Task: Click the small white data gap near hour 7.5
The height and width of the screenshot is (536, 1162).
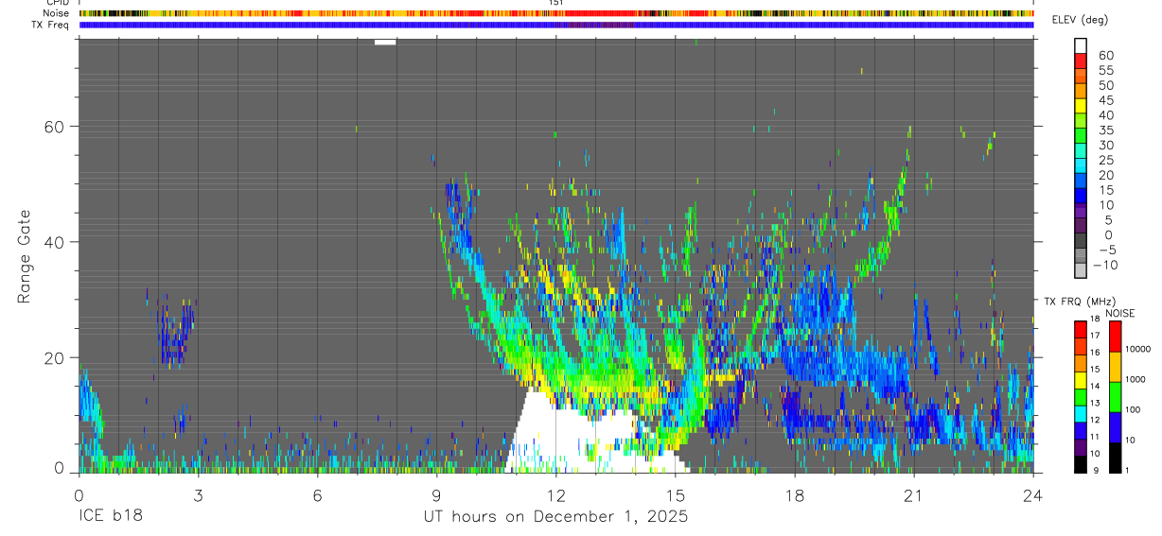Action: (x=385, y=42)
